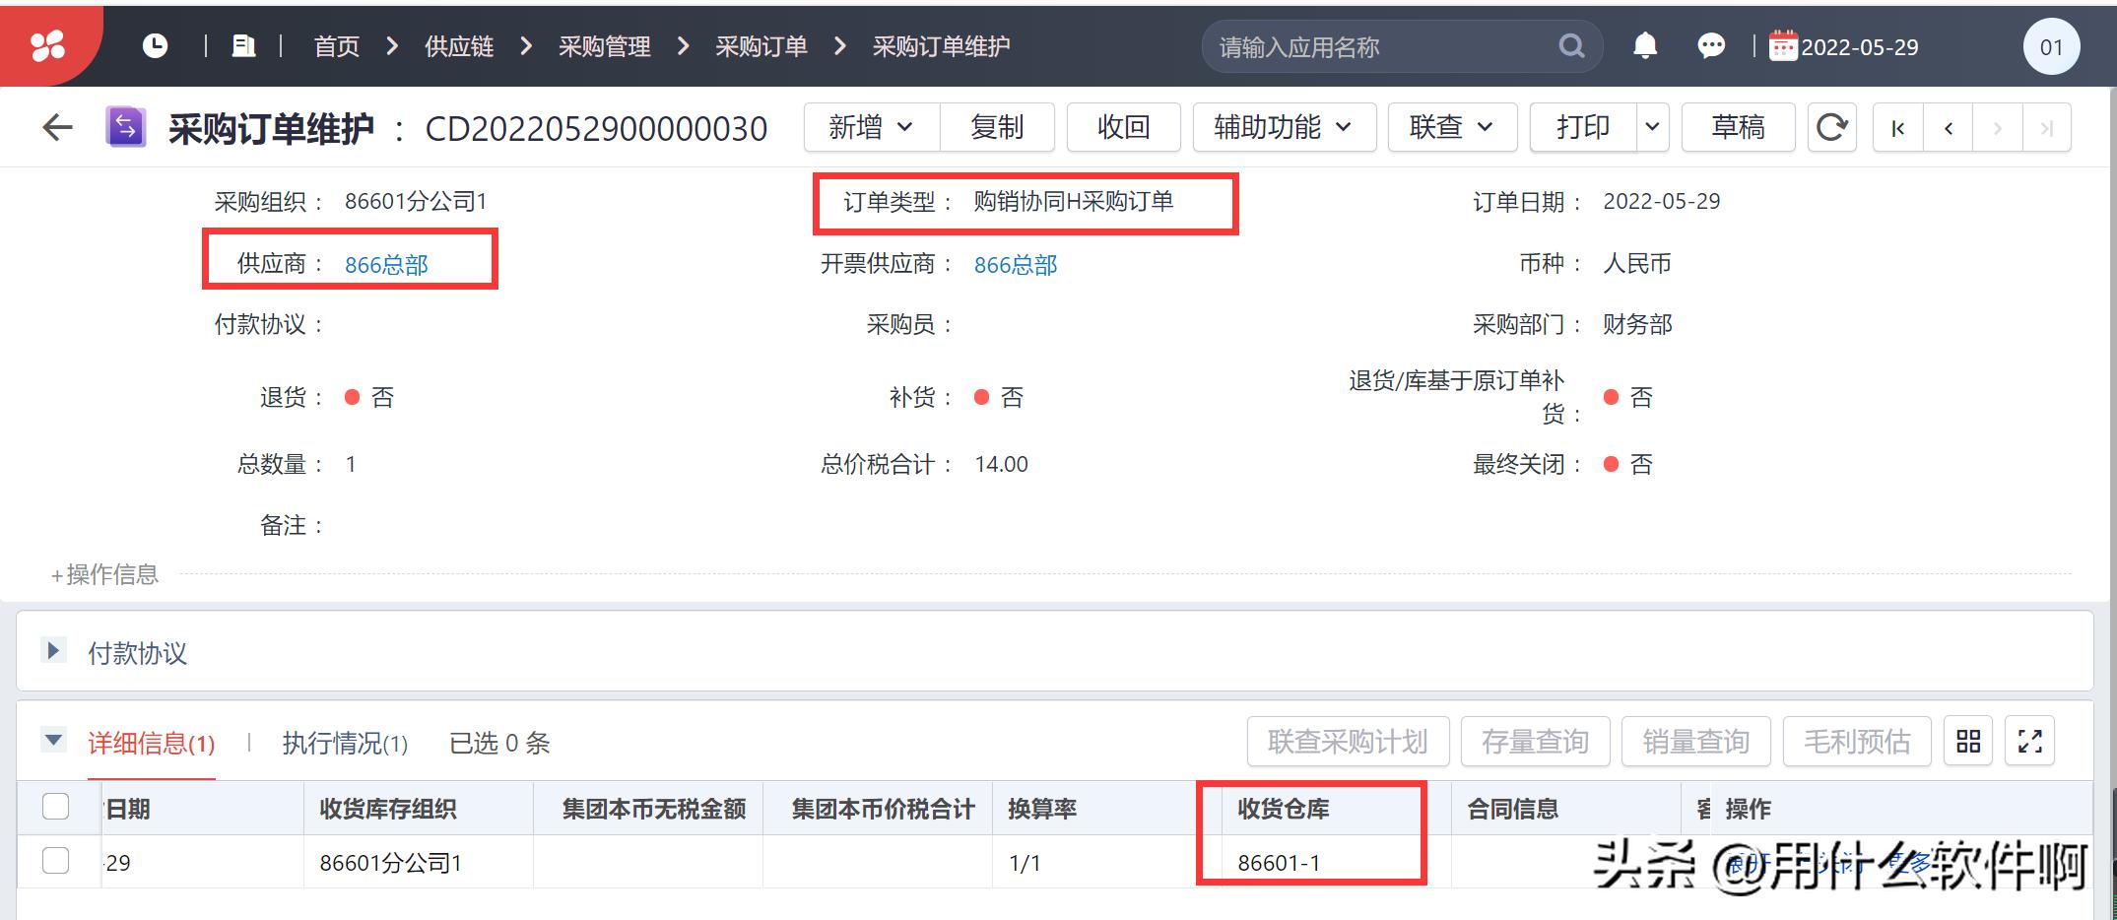This screenshot has height=920, width=2117.
Task: Click the 复制 button
Action: point(998,127)
